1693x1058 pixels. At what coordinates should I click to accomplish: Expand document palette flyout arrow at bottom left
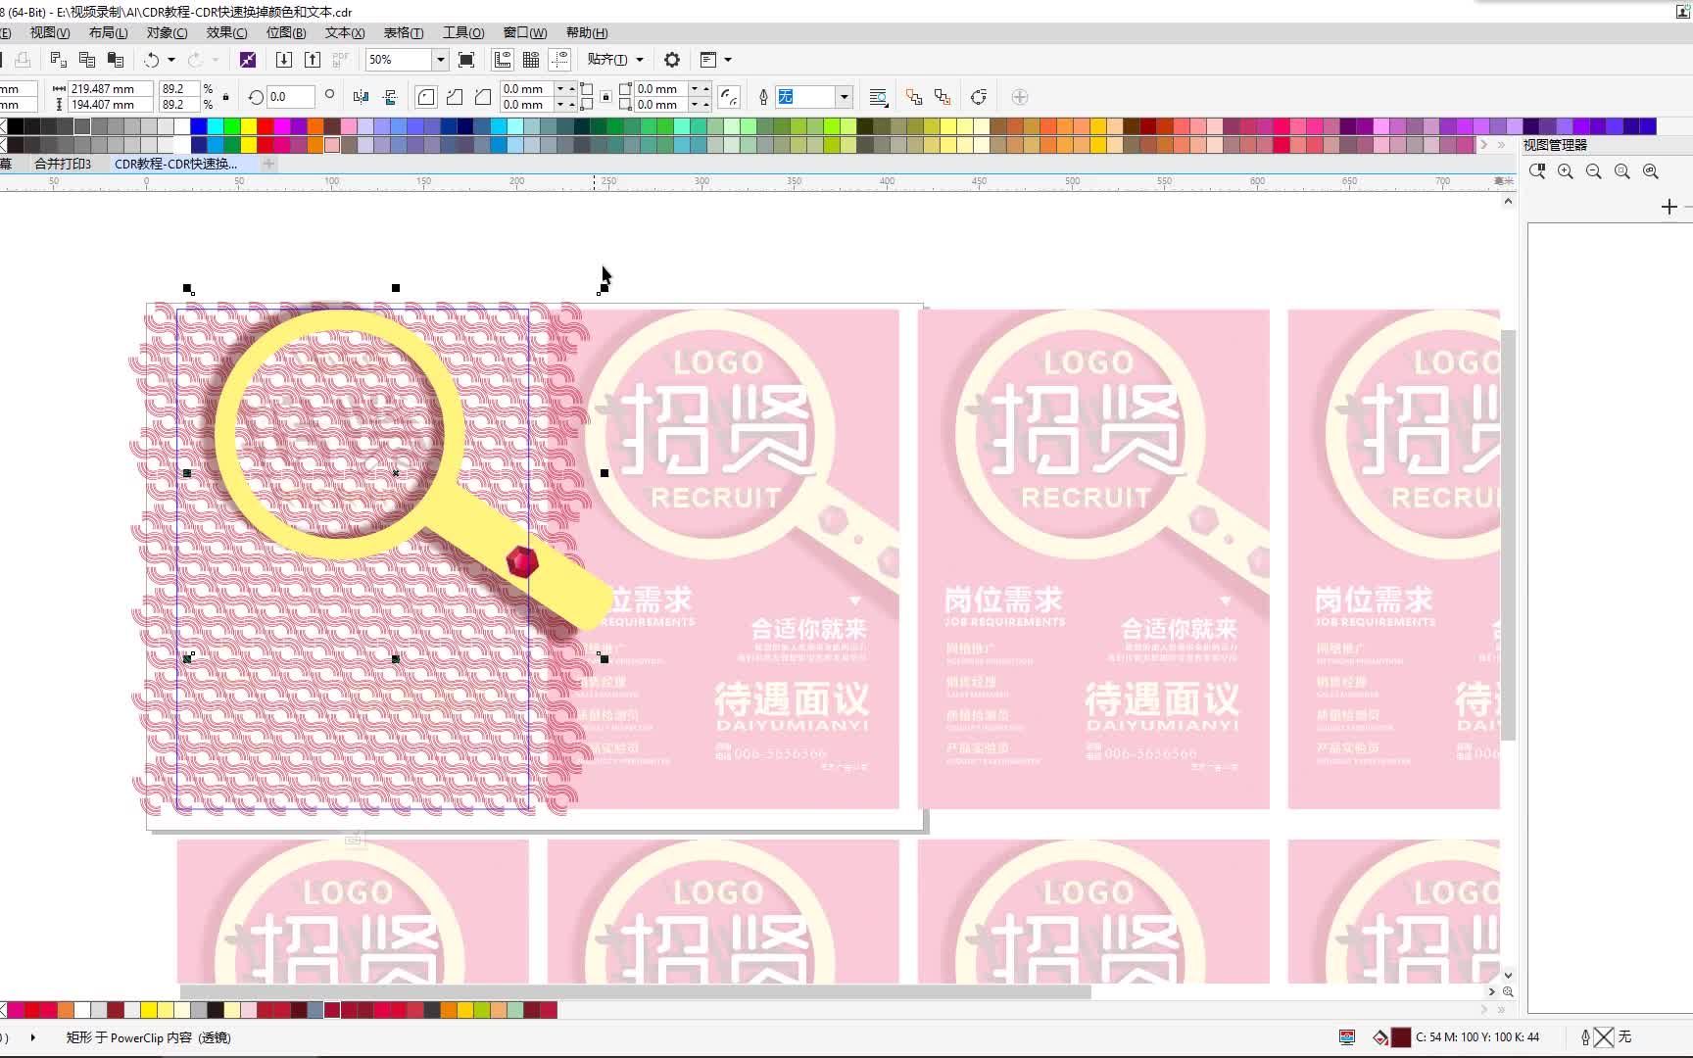pos(33,1036)
